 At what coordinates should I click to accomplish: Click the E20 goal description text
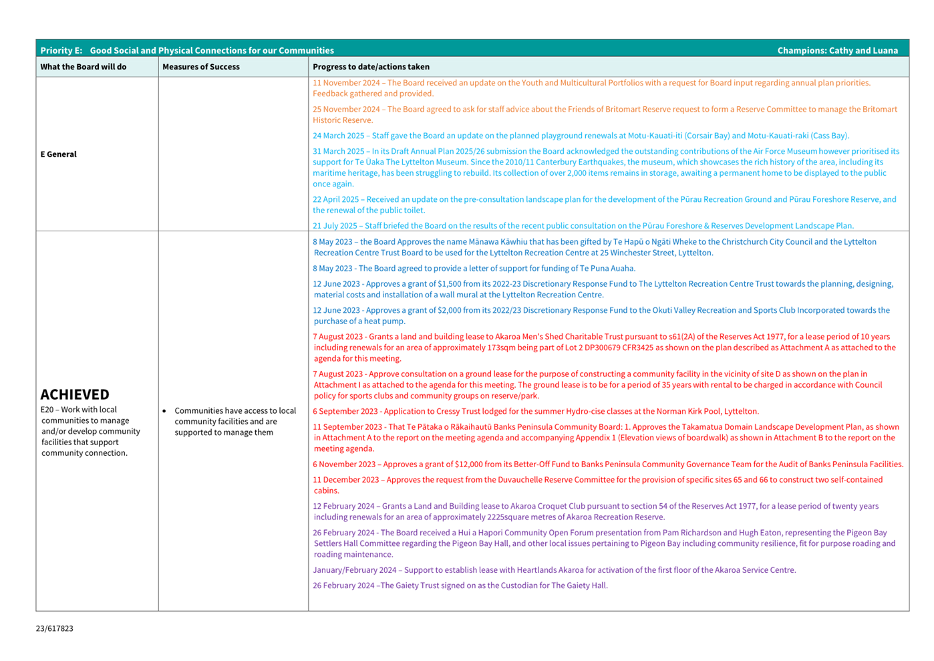pyautogui.click(x=90, y=431)
